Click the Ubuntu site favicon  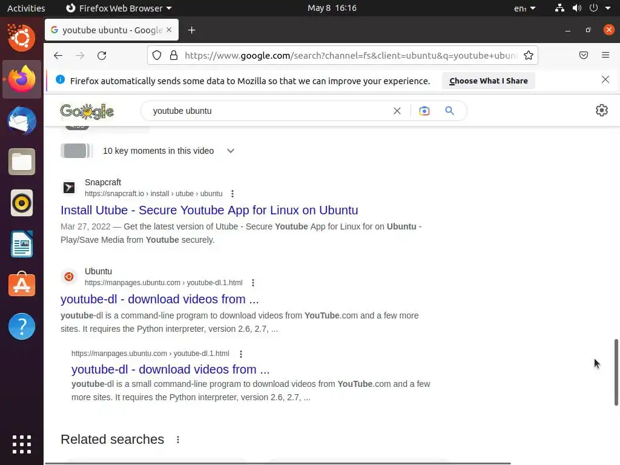[x=69, y=276]
